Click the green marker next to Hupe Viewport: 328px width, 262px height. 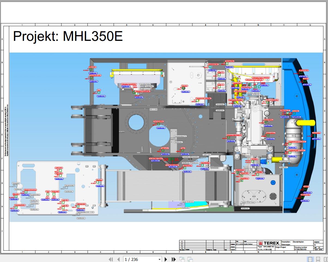99,93
